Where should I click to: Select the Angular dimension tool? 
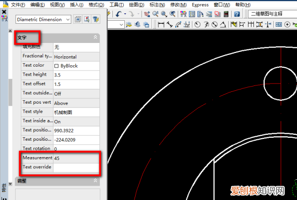click(x=224, y=24)
